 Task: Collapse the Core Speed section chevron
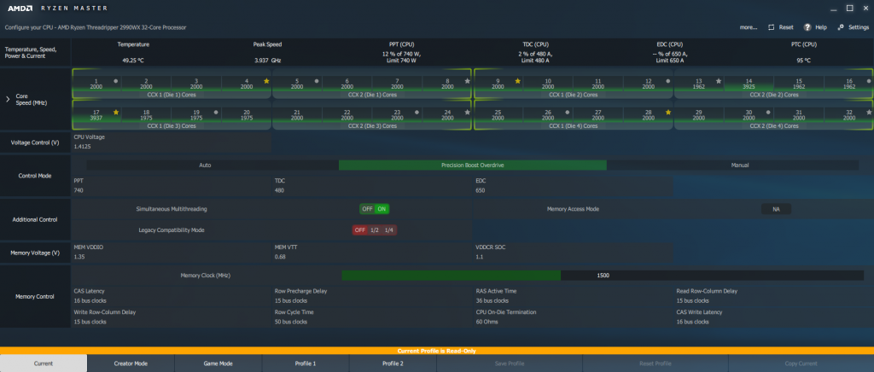click(8, 99)
